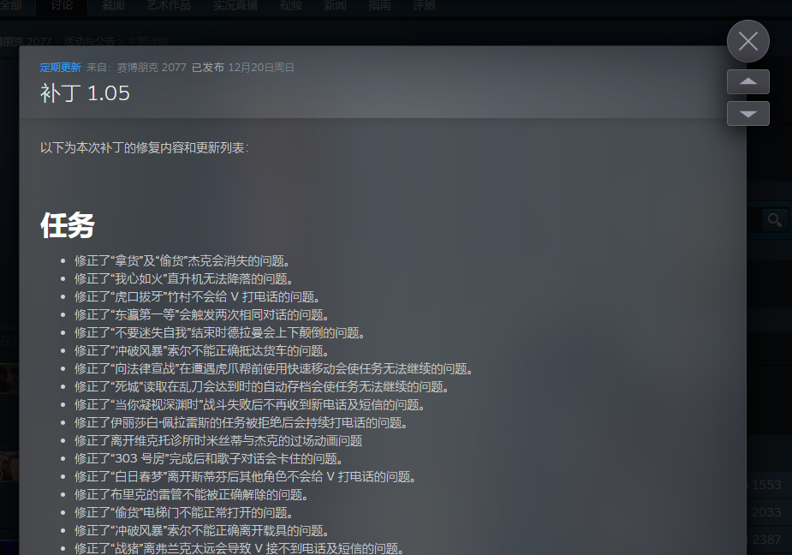Click intro line 以下为本次补丁的修复内容和更新列表
Viewport: 792px width, 555px height.
(144, 147)
